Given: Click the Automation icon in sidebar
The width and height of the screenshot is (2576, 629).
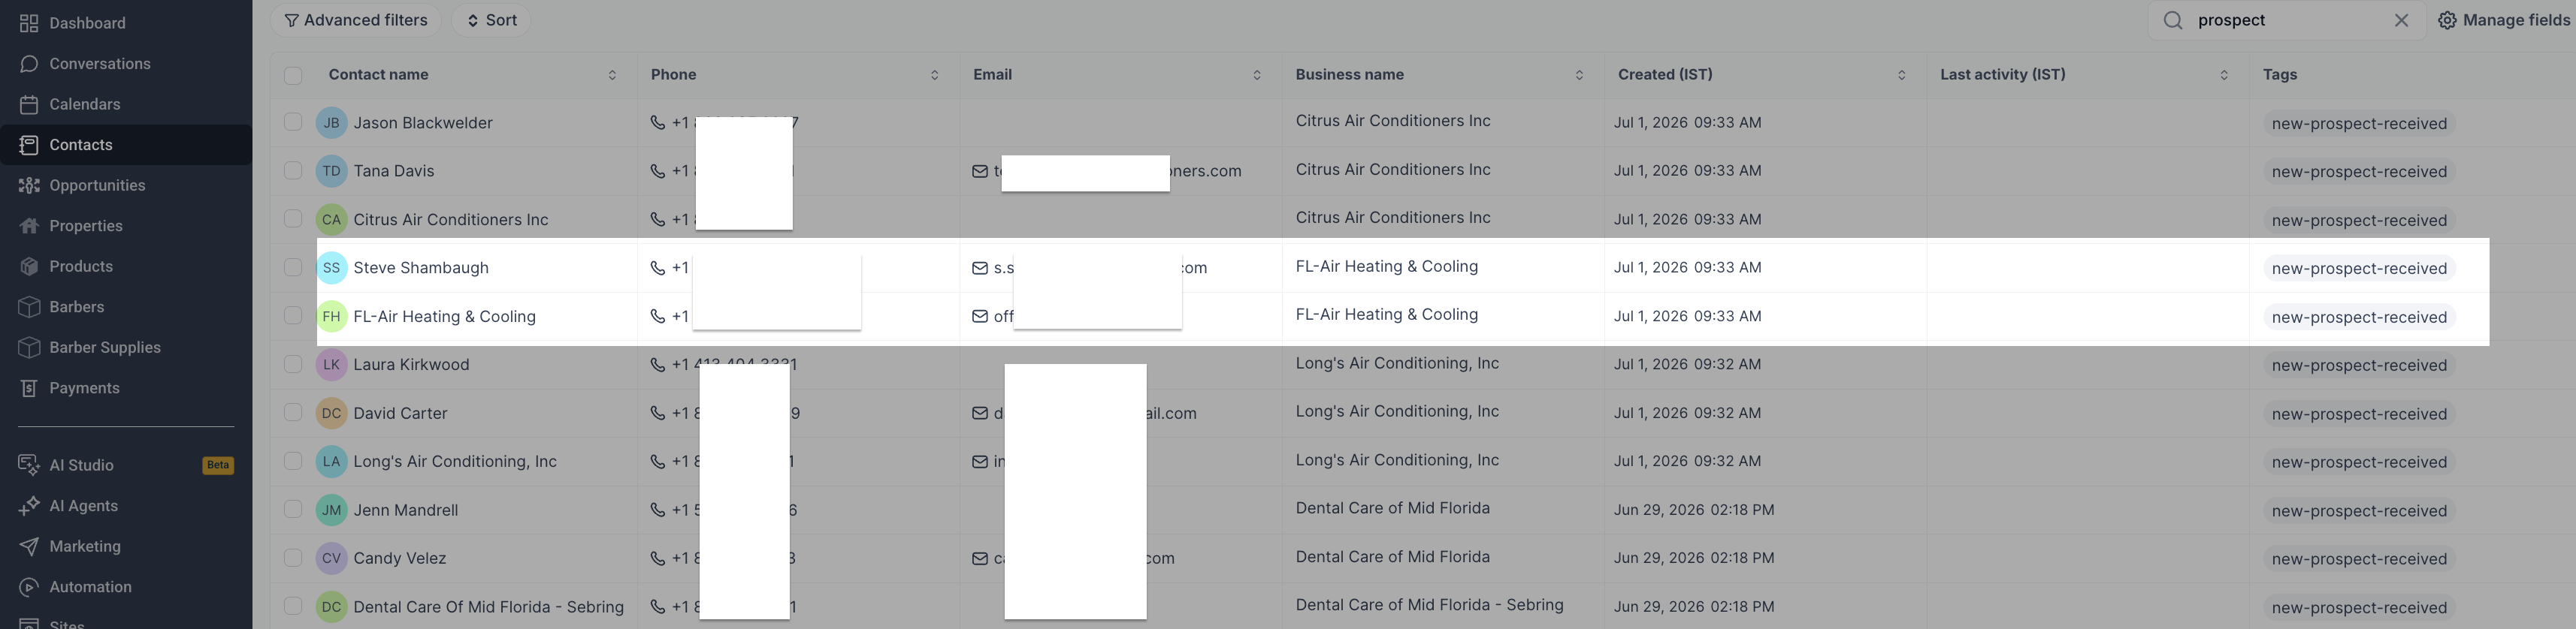Looking at the screenshot, I should pyautogui.click(x=29, y=588).
